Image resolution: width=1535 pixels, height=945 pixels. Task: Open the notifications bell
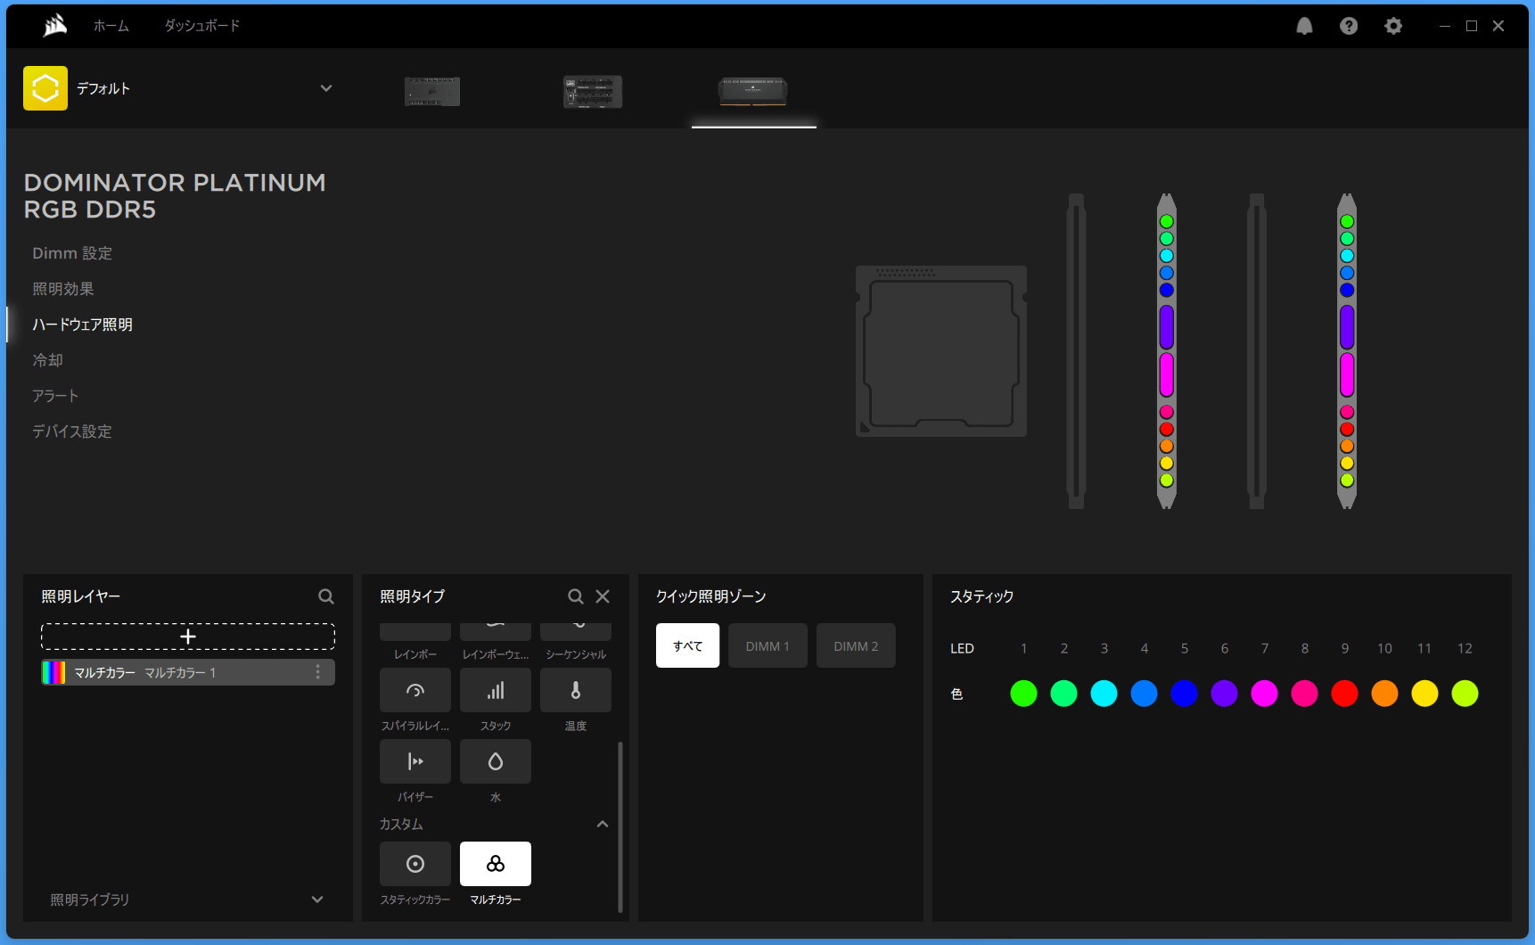point(1304,26)
